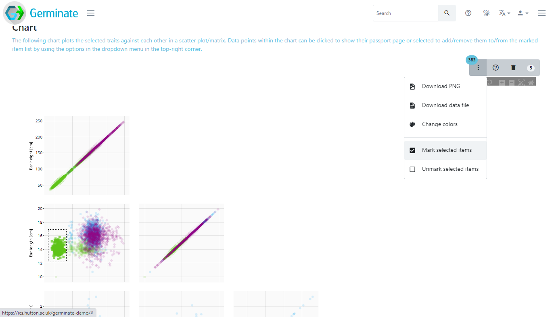Toggle the left sidebar hamburger menu
Image resolution: width=552 pixels, height=317 pixels.
(x=91, y=13)
